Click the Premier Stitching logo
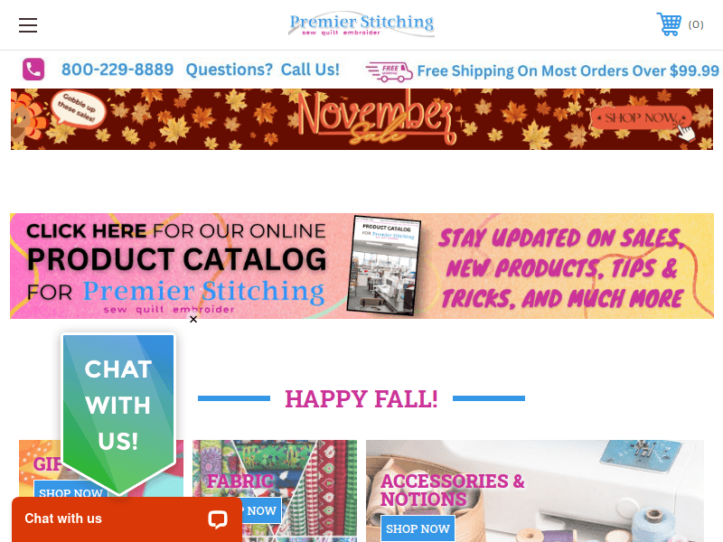 click(361, 24)
